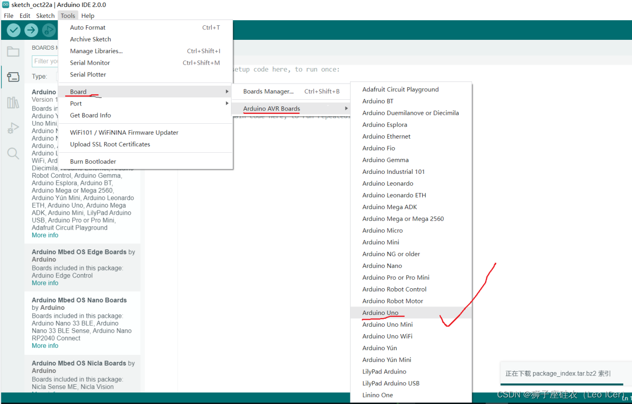Select Adafruit Circuit Playground board

click(411, 90)
